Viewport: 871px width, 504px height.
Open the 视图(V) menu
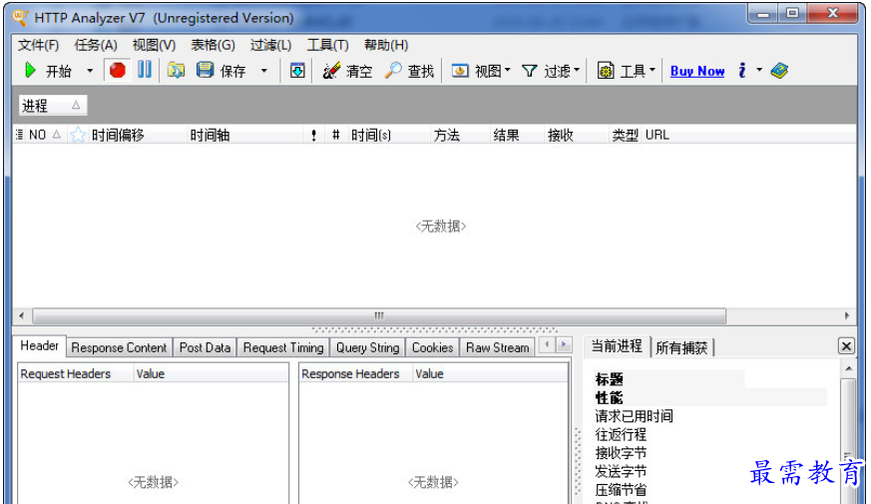[154, 45]
